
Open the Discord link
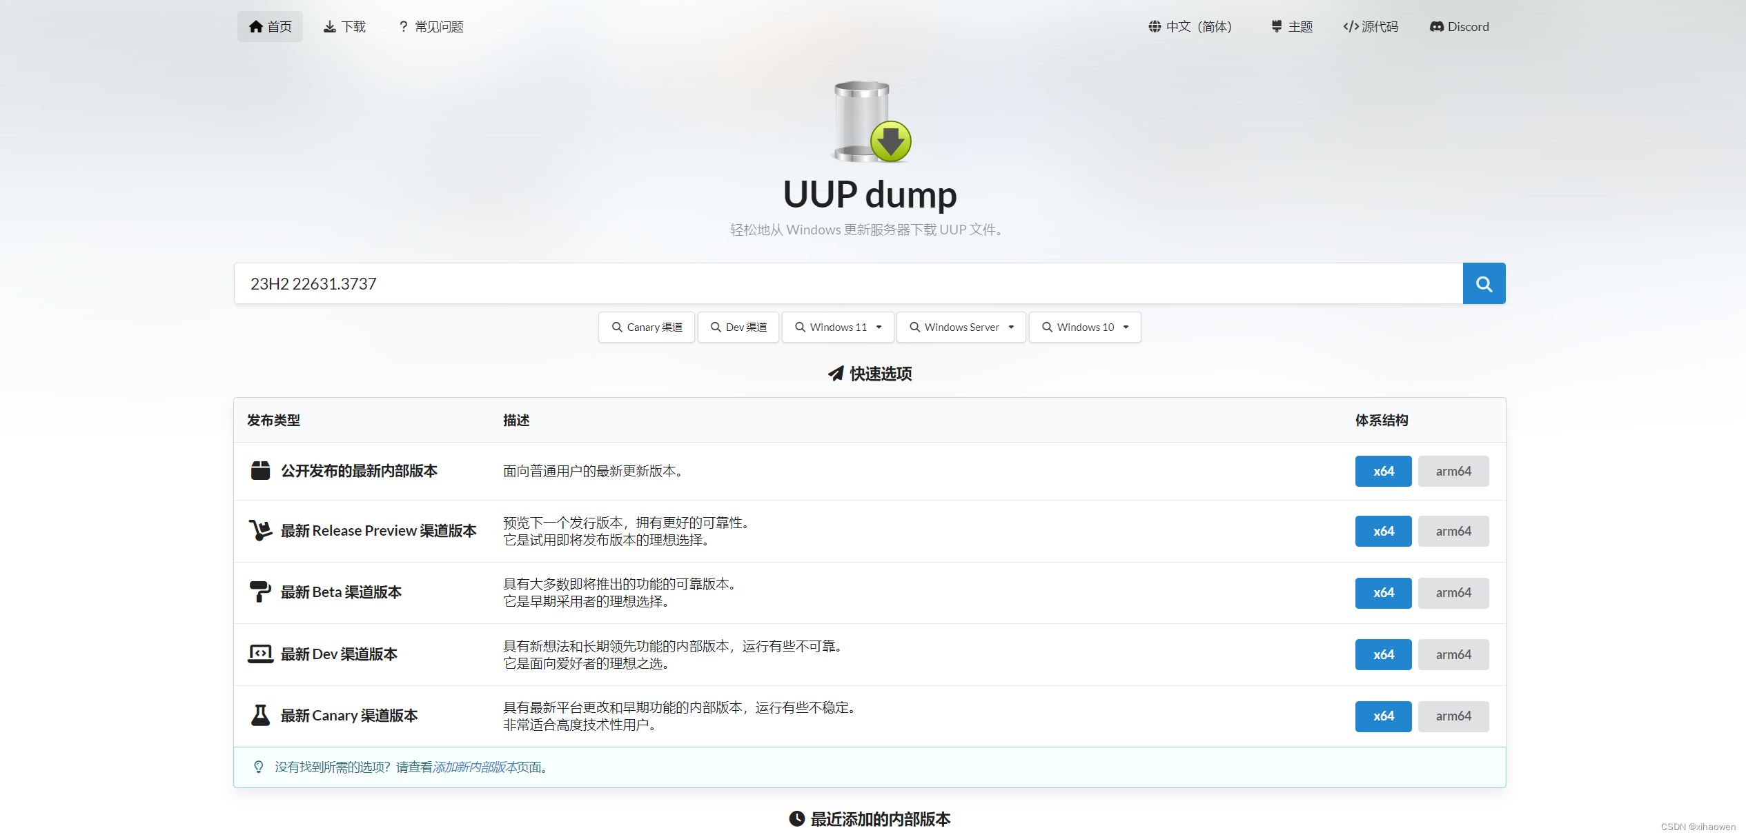(1460, 26)
